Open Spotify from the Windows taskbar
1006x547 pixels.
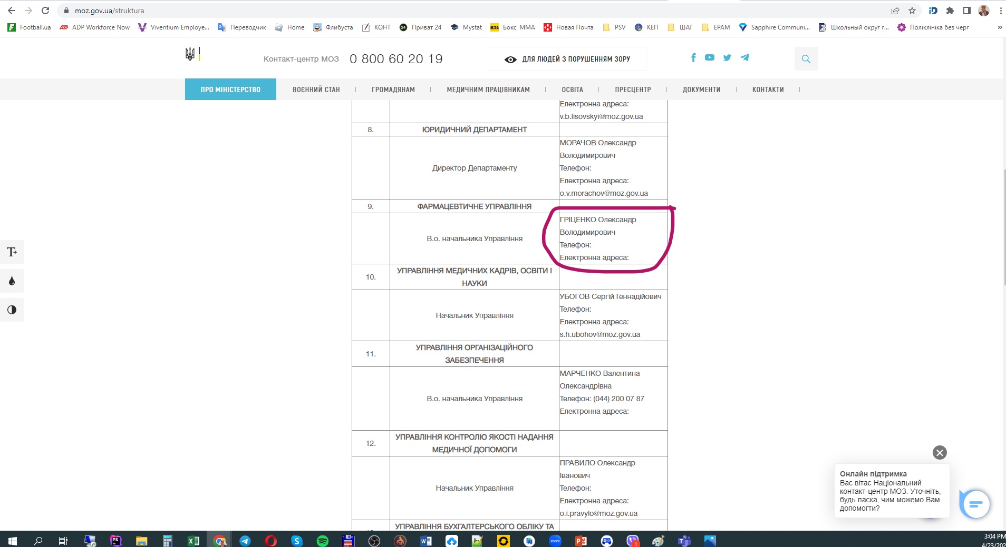(323, 541)
